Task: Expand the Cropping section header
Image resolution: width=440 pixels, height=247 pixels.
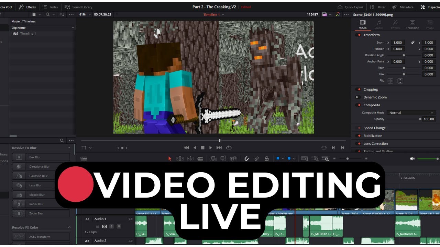Action: [371, 90]
